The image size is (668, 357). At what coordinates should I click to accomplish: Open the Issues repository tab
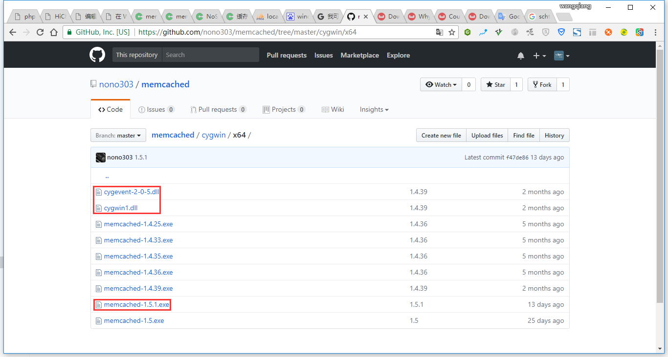point(156,110)
